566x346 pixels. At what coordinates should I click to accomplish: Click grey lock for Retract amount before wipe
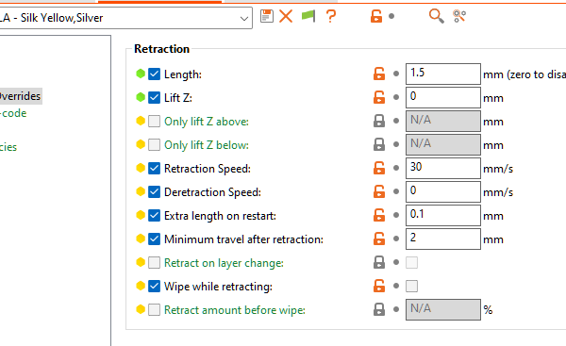coord(379,309)
